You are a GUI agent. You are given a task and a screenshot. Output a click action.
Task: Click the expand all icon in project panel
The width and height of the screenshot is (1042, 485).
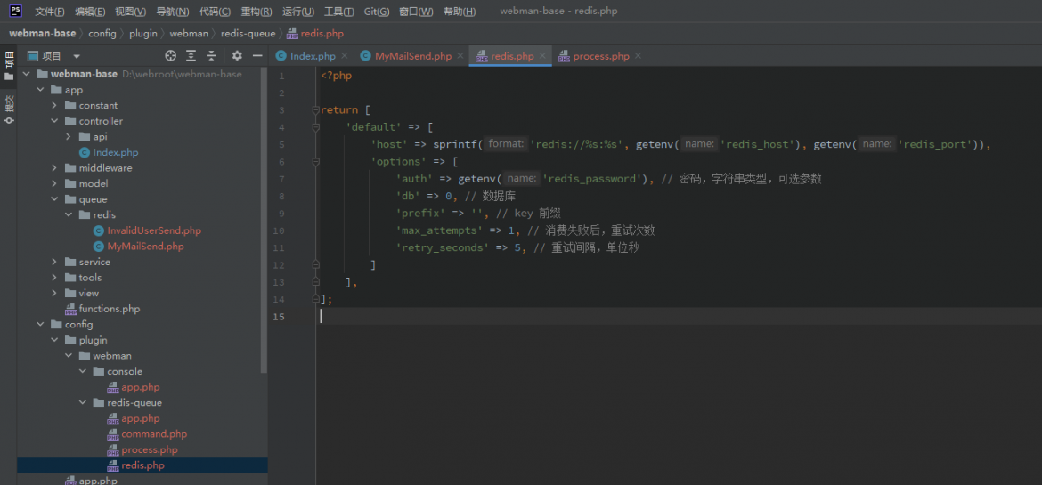coord(191,56)
